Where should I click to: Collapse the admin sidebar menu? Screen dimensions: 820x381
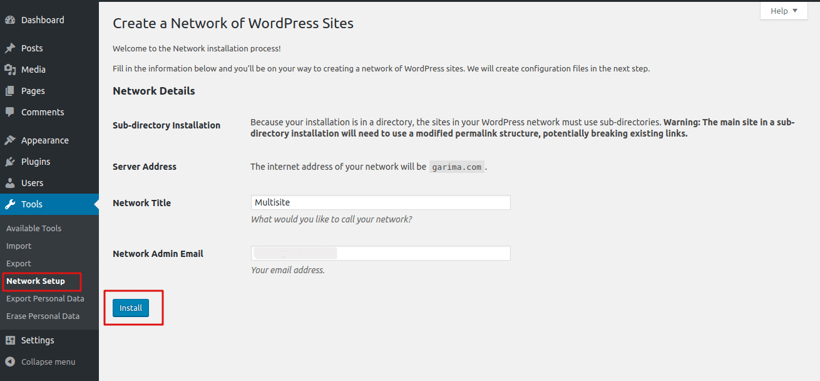(x=41, y=362)
